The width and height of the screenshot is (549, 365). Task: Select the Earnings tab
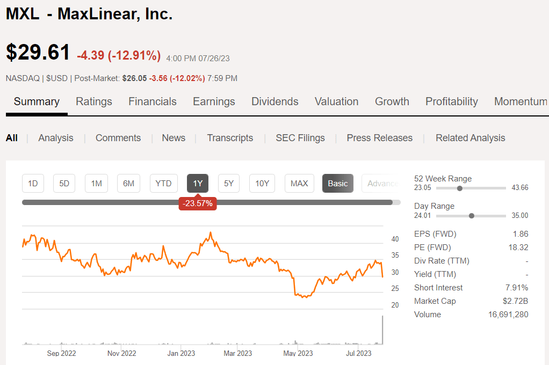[x=213, y=101]
